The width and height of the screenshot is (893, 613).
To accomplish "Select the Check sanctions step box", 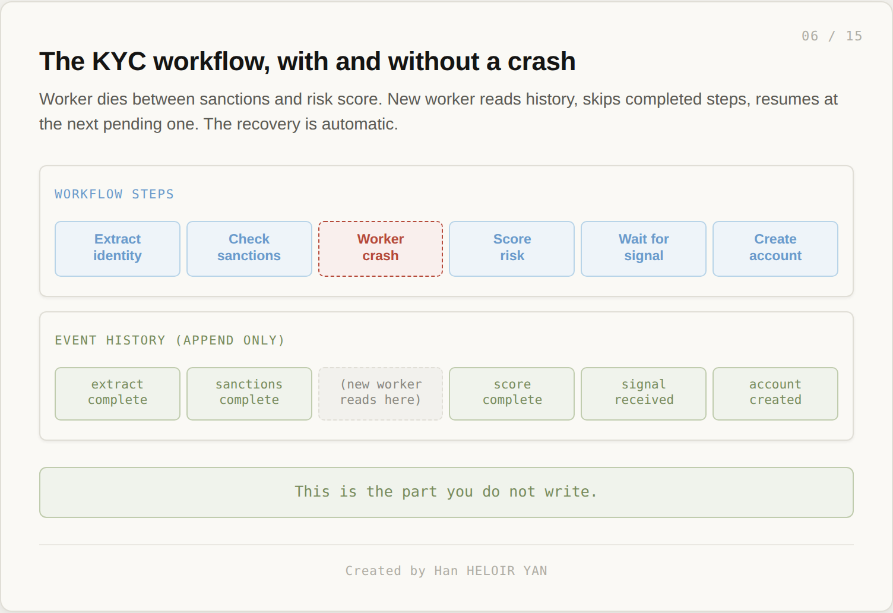I will coord(249,248).
